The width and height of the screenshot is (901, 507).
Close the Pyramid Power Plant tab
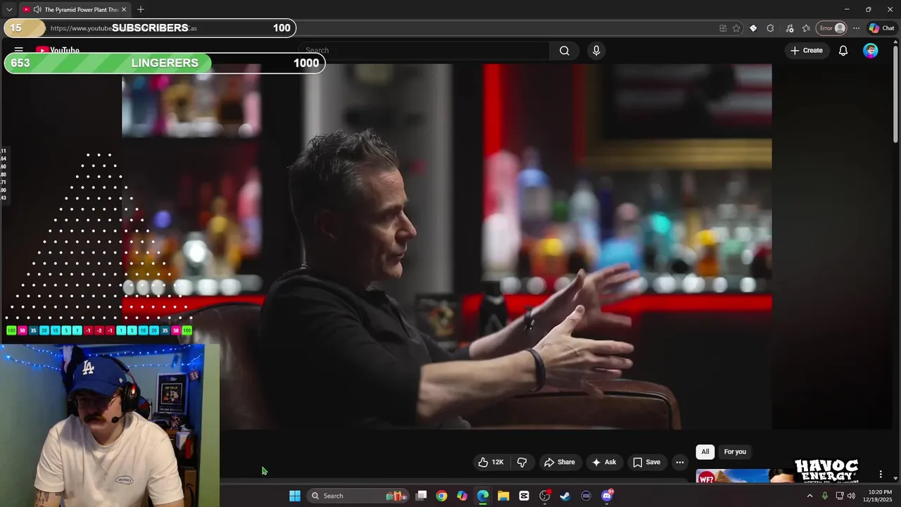click(x=124, y=9)
